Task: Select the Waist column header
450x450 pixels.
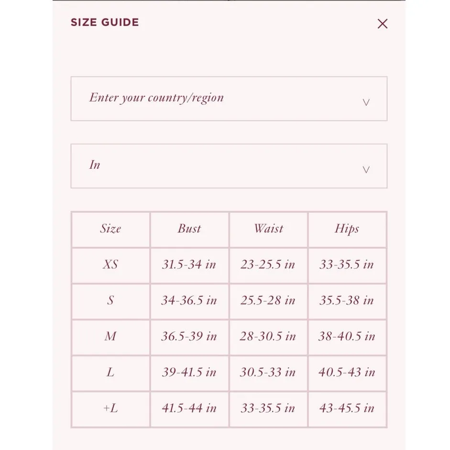Action: pyautogui.click(x=268, y=229)
